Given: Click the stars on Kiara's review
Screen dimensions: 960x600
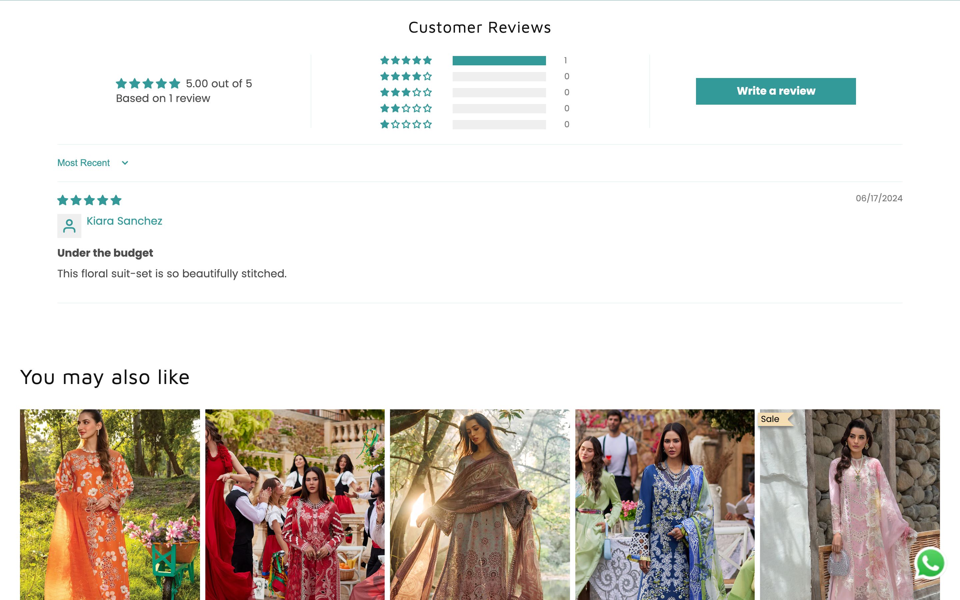Looking at the screenshot, I should pos(89,200).
